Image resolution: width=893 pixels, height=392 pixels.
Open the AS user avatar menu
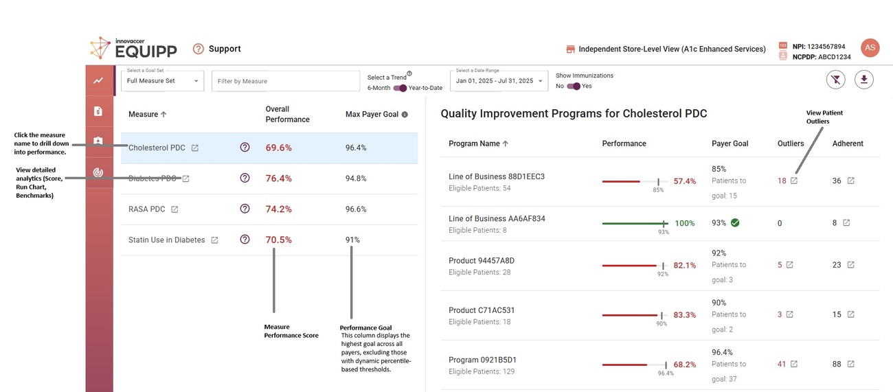click(870, 47)
